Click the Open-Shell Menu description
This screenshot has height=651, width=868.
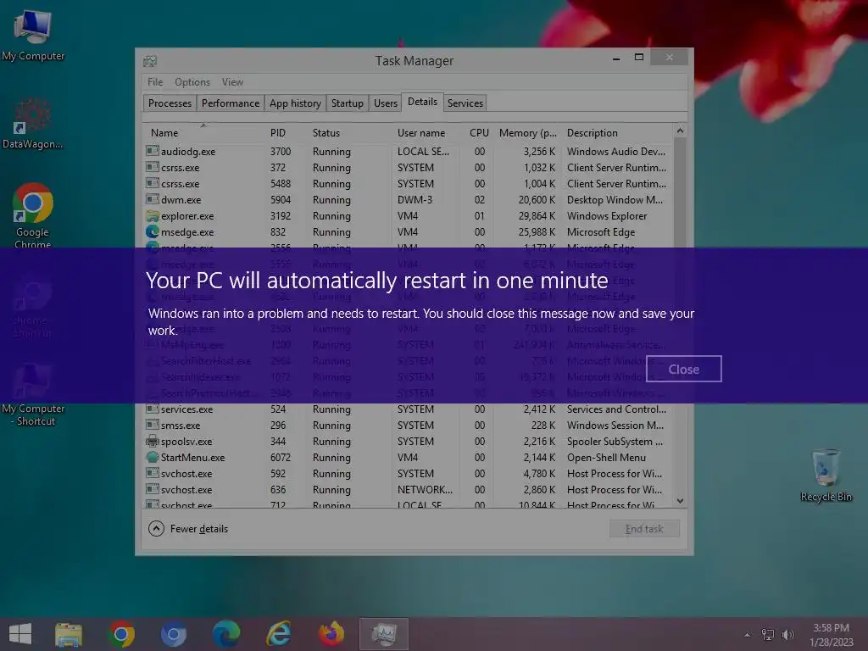click(x=606, y=457)
